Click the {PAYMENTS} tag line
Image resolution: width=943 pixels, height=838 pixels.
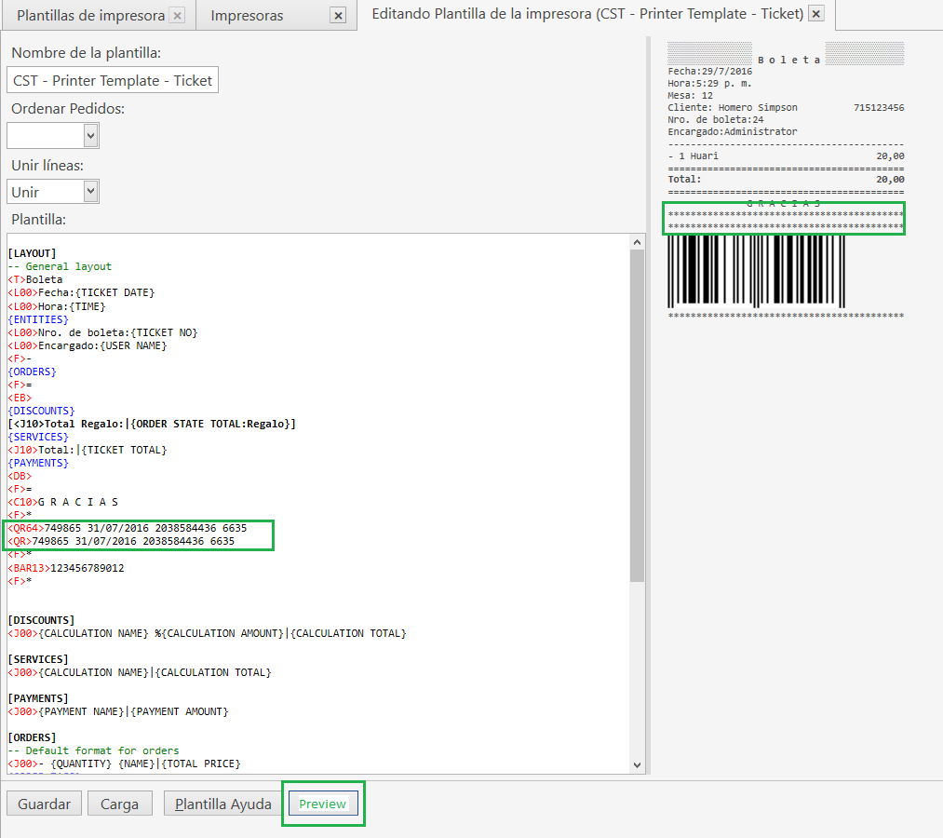click(x=38, y=463)
